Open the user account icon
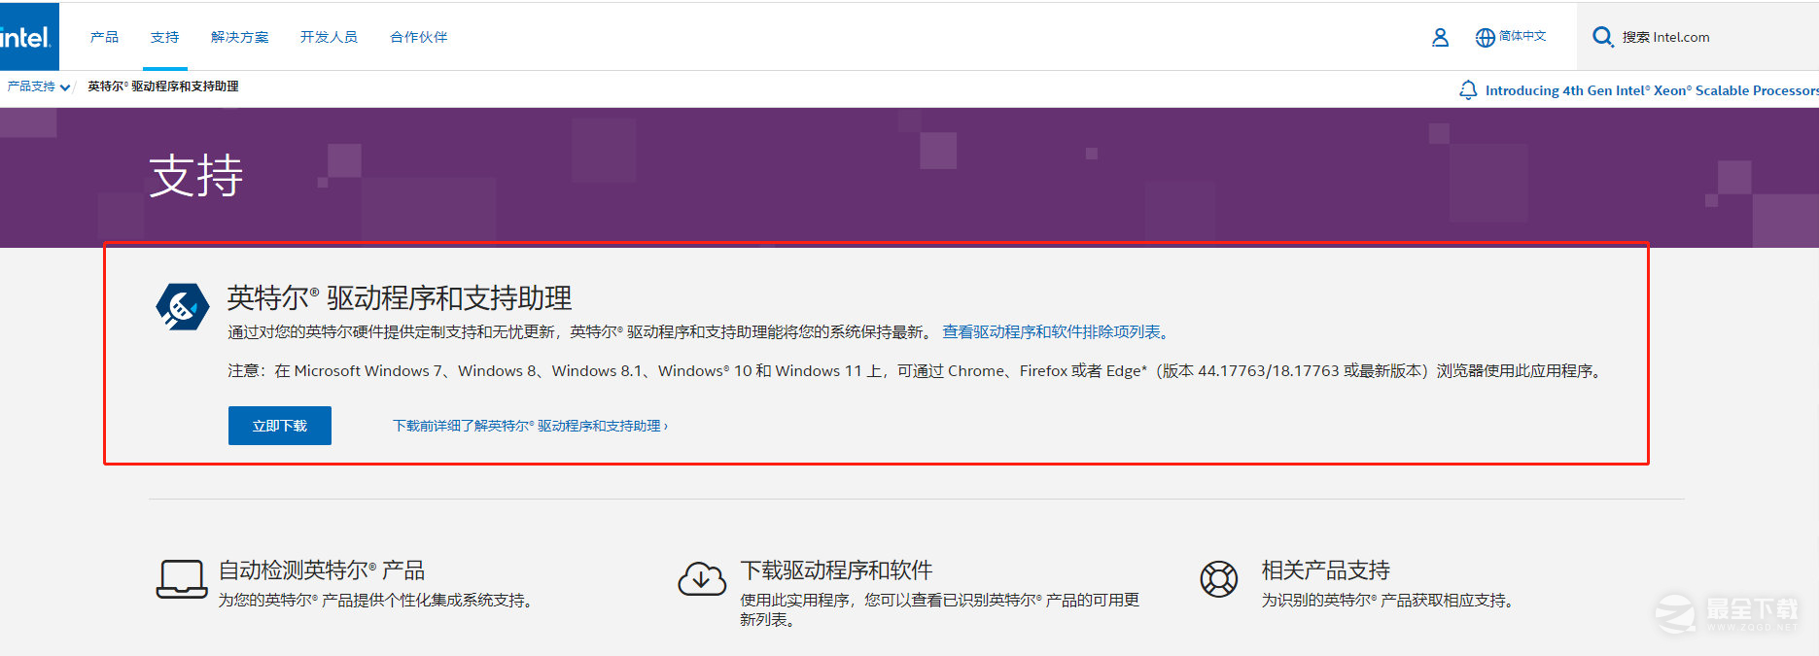Image resolution: width=1819 pixels, height=656 pixels. coord(1440,37)
